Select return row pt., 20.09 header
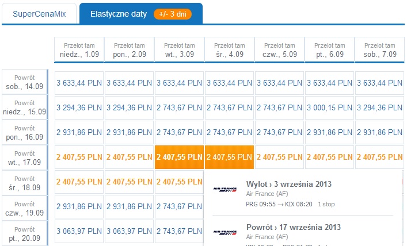Viewport: 407px width, 246px height. click(x=25, y=233)
